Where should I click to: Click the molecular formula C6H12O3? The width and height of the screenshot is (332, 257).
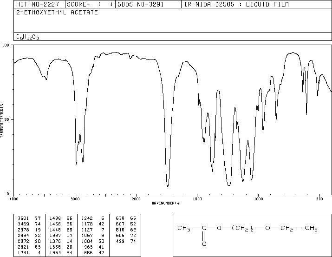click(x=27, y=37)
